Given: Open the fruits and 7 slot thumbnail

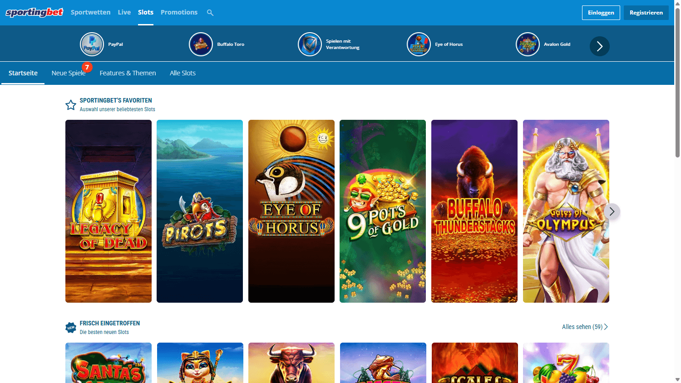Looking at the screenshot, I should click(566, 363).
